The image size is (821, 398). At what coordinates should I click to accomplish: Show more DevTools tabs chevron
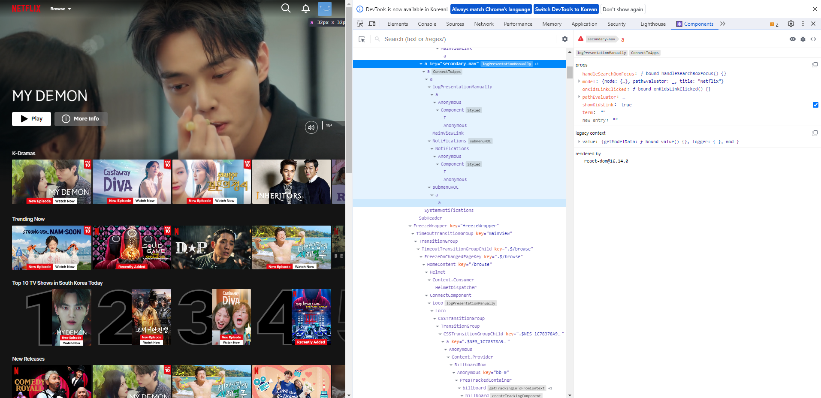click(x=723, y=24)
